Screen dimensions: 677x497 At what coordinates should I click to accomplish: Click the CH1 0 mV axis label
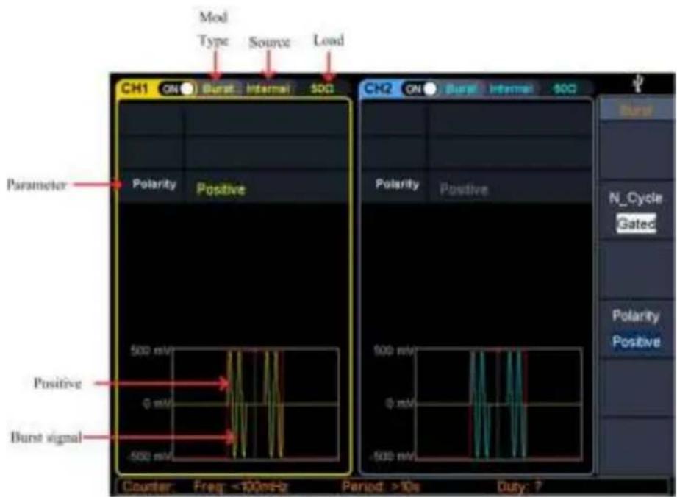point(157,404)
